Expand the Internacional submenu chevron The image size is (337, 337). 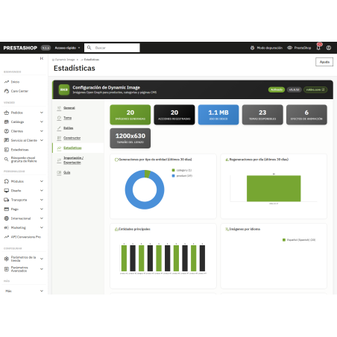point(42,218)
